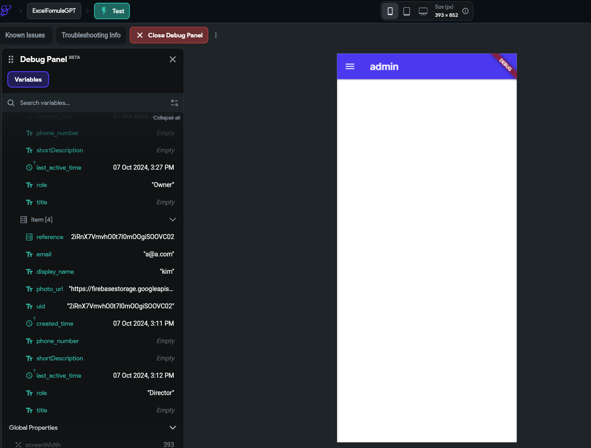
Task: Click the title row below role "Director"
Action: 93,410
